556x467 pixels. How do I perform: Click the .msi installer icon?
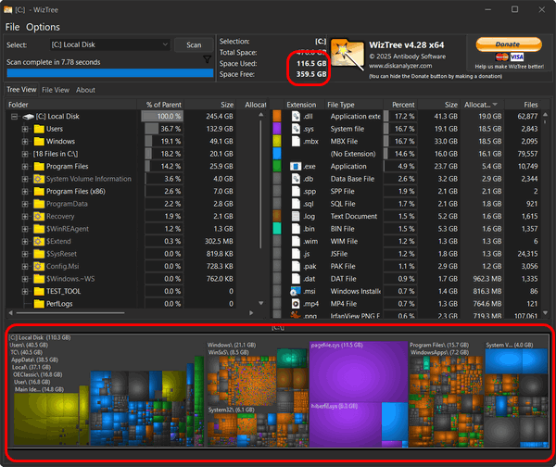295,292
